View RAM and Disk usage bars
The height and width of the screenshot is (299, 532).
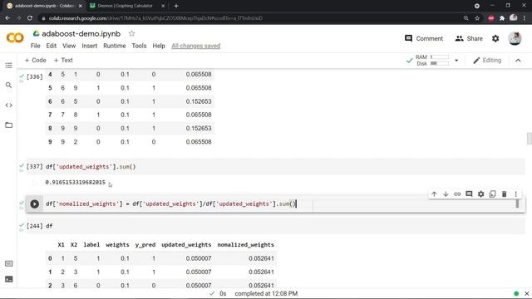point(432,61)
